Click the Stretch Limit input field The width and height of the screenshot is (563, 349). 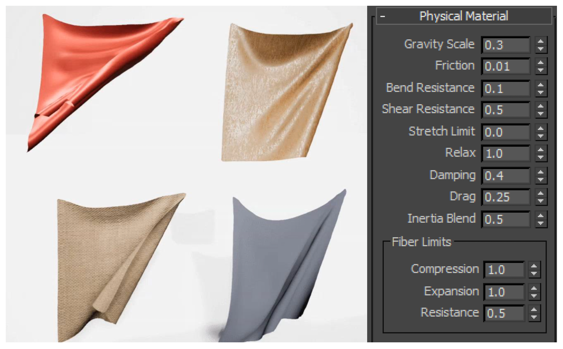(505, 132)
